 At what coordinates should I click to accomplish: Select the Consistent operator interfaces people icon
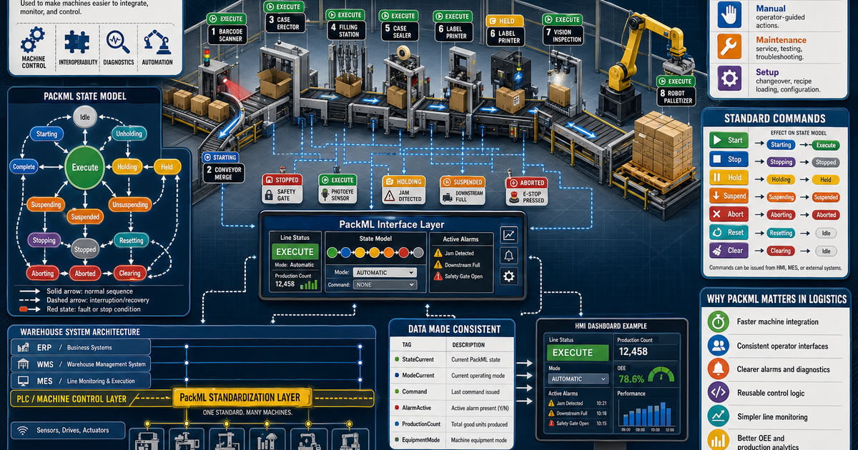point(718,346)
